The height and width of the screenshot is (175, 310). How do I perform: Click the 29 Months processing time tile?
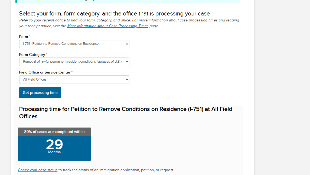pyautogui.click(x=54, y=148)
